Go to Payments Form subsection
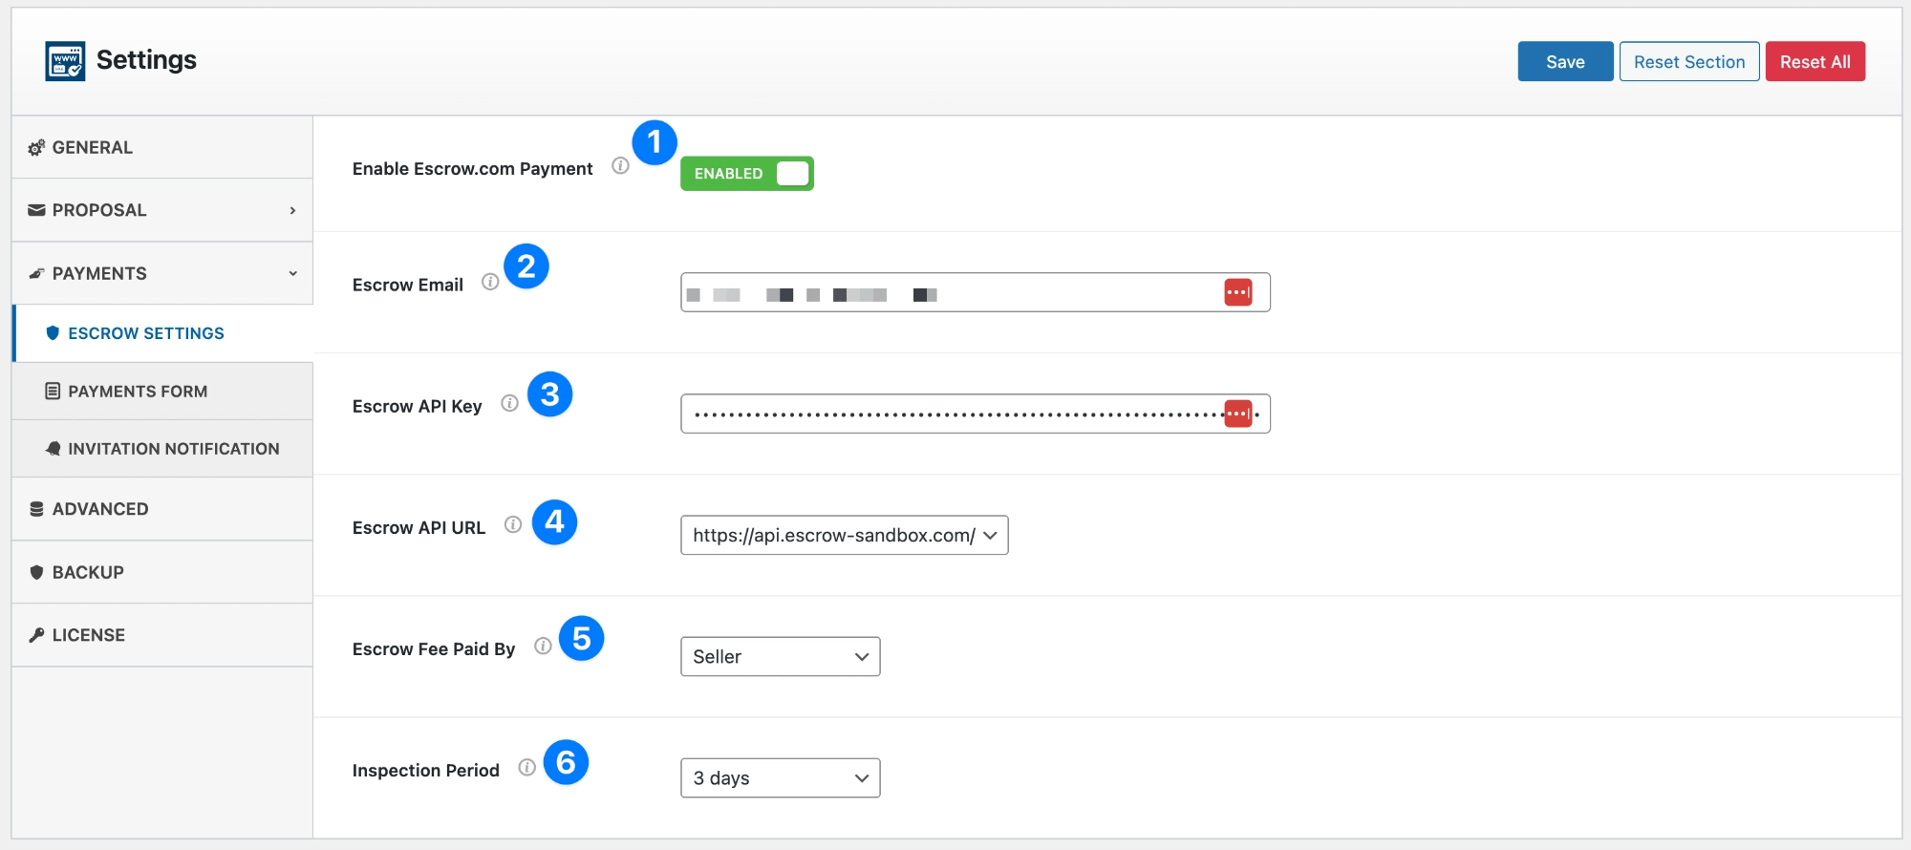Image resolution: width=1911 pixels, height=850 pixels. click(162, 392)
